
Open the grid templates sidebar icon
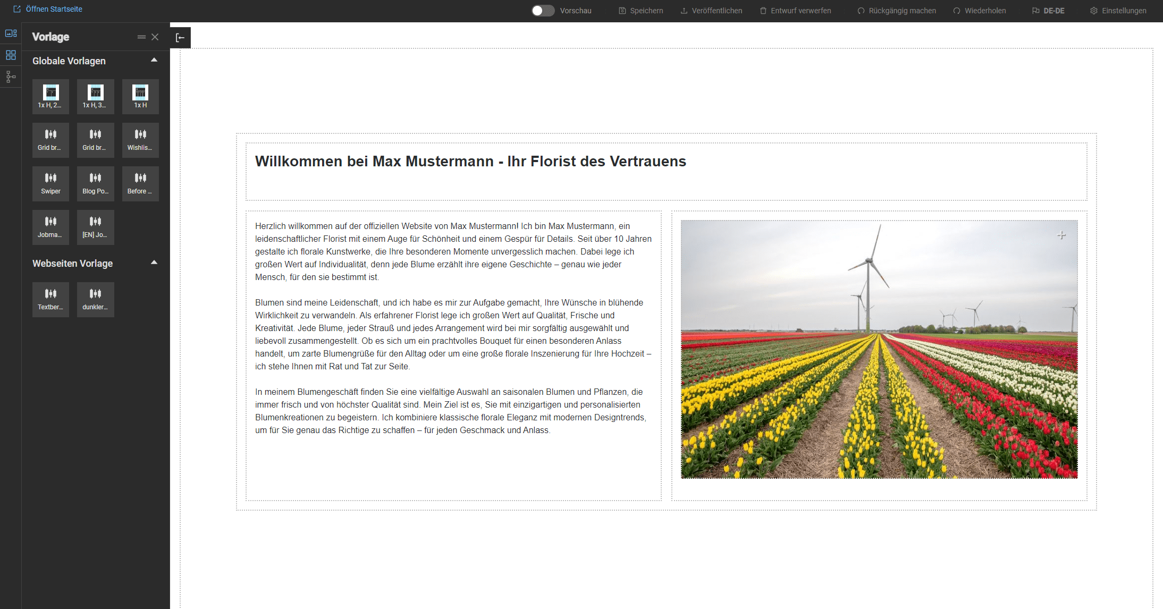(11, 55)
